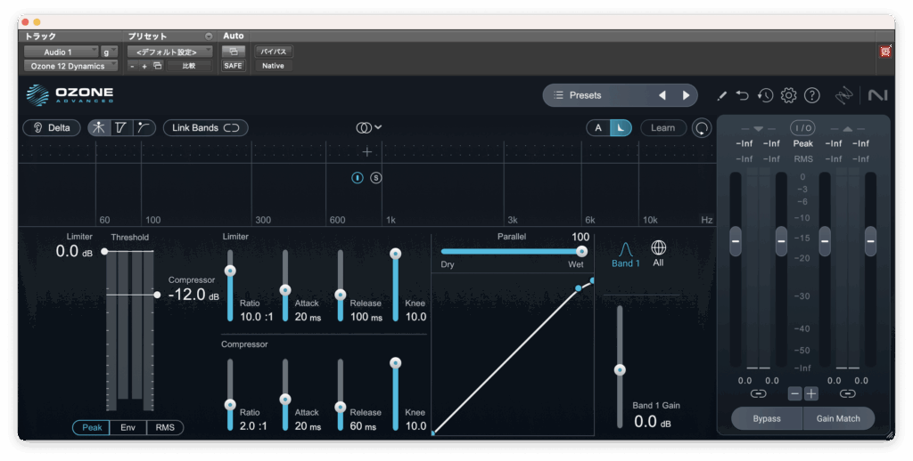The width and height of the screenshot is (913, 461).
Task: Click the reset circular arrow beside Learn
Action: coord(703,128)
